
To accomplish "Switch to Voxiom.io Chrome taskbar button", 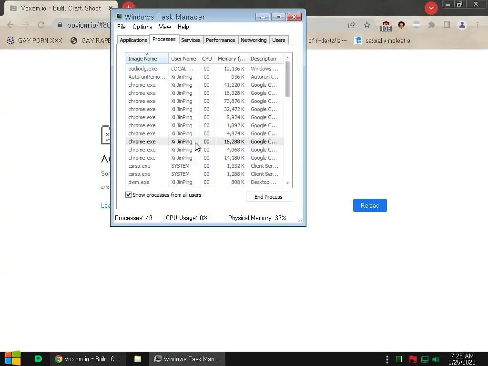I will [x=88, y=359].
